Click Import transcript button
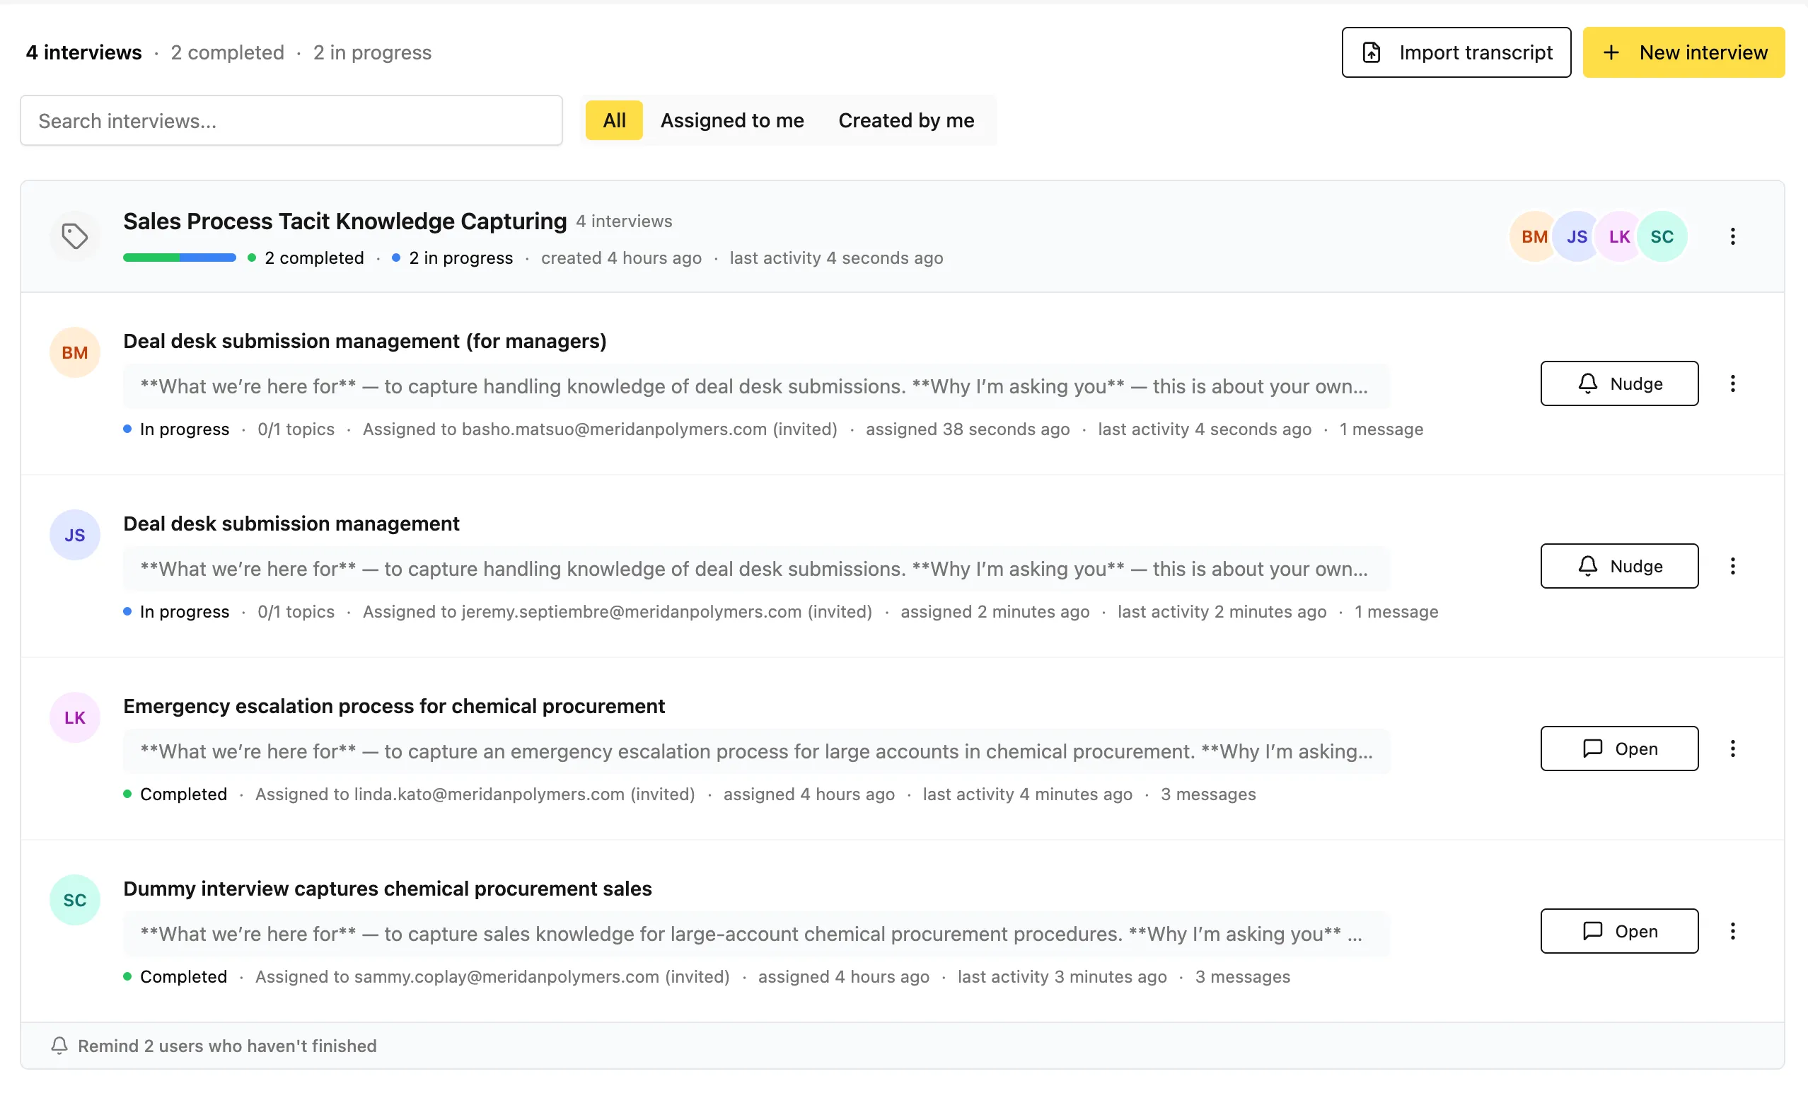The width and height of the screenshot is (1808, 1098). tap(1456, 52)
